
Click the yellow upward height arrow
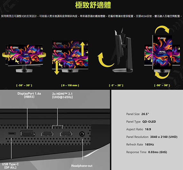tap(83, 49)
